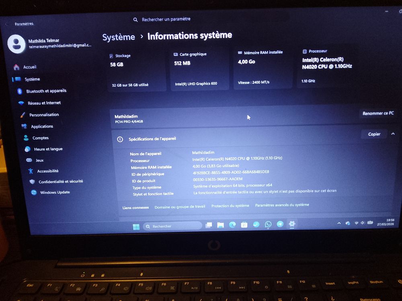The width and height of the screenshot is (402, 301).
Task: Click the Wi-Fi icon beside Réseau et Internet
Action: point(21,103)
